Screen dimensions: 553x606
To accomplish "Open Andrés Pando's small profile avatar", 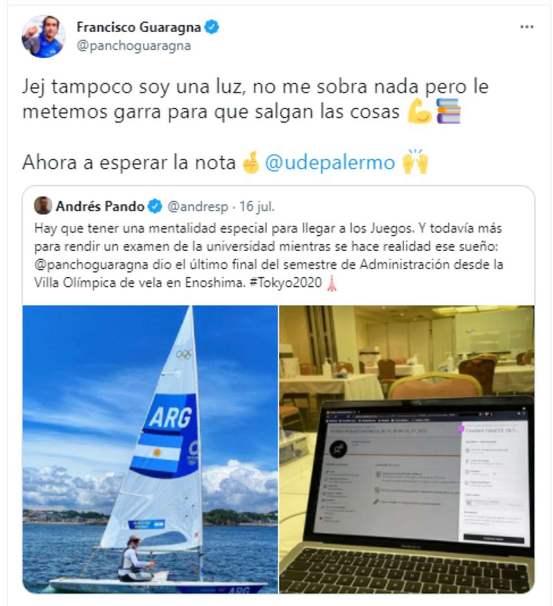I will click(x=43, y=206).
